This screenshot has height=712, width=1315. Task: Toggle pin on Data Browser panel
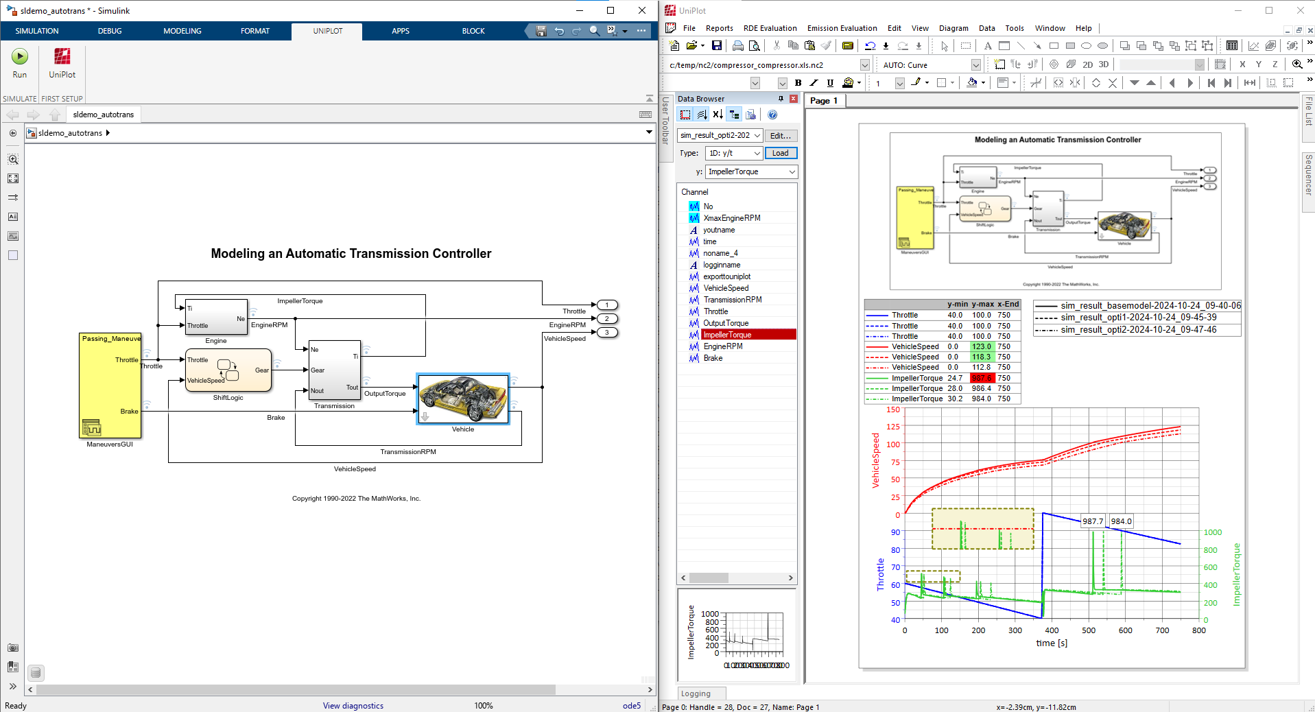[x=781, y=99]
